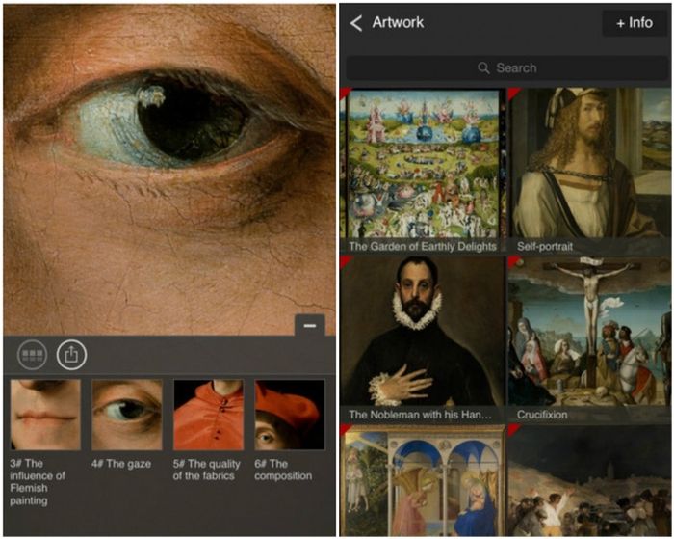Viewport: 674px width, 539px height.
Task: Tap the '6# The composition' caption
Action: [283, 470]
